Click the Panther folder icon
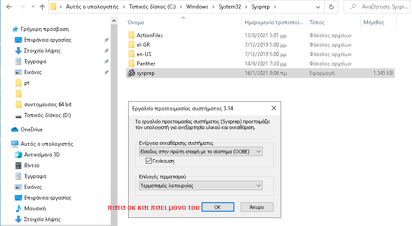Screen dimensions: 412x226 [131, 64]
